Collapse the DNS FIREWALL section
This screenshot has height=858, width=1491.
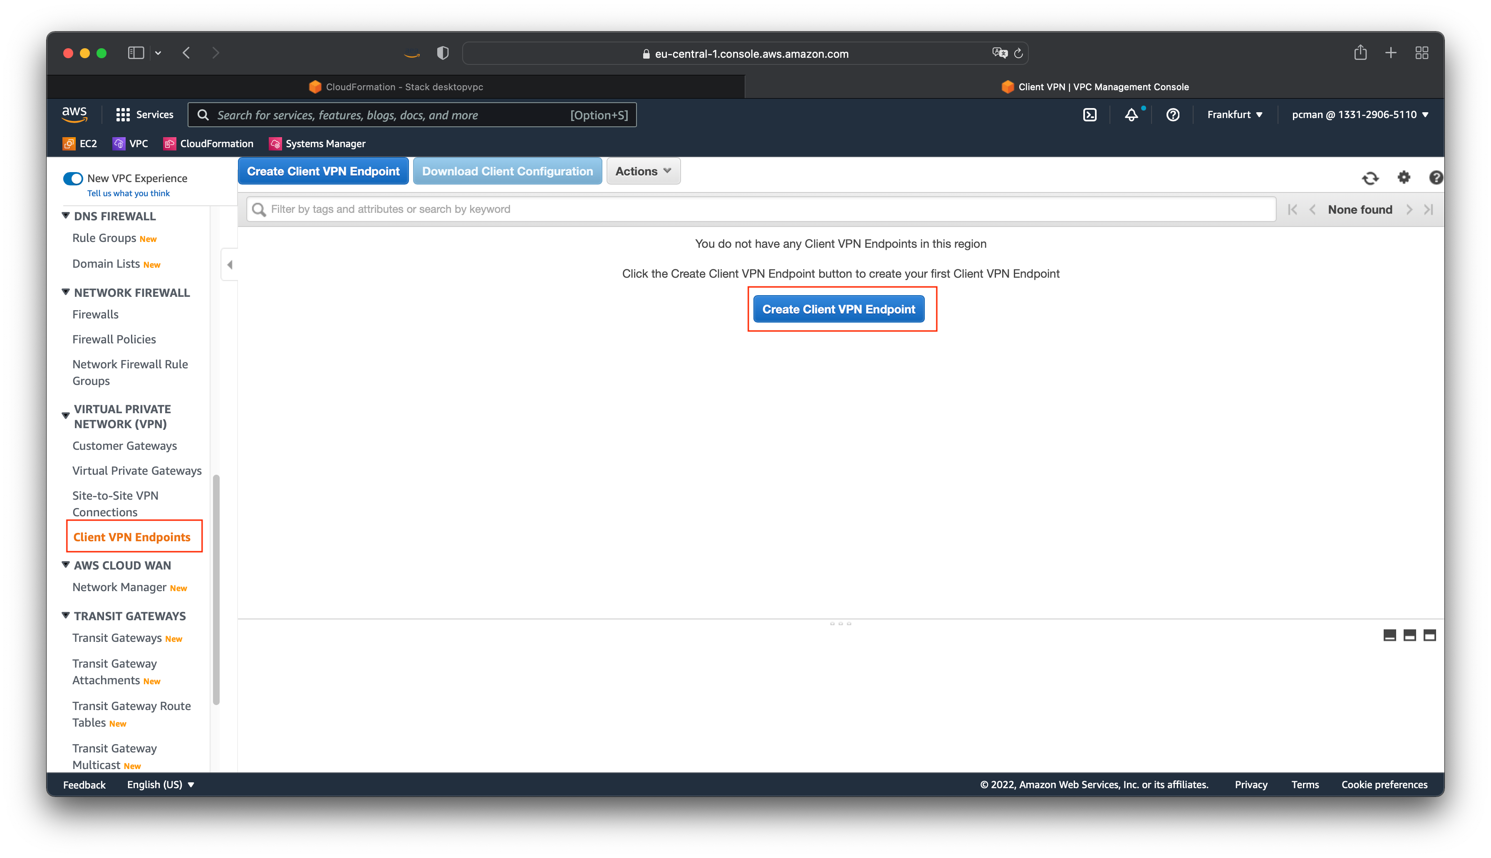pyautogui.click(x=65, y=216)
